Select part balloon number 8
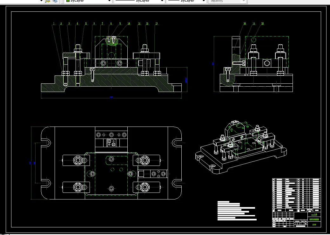Image resolution: width=330 pixels, height=235 pixels. click(x=111, y=23)
